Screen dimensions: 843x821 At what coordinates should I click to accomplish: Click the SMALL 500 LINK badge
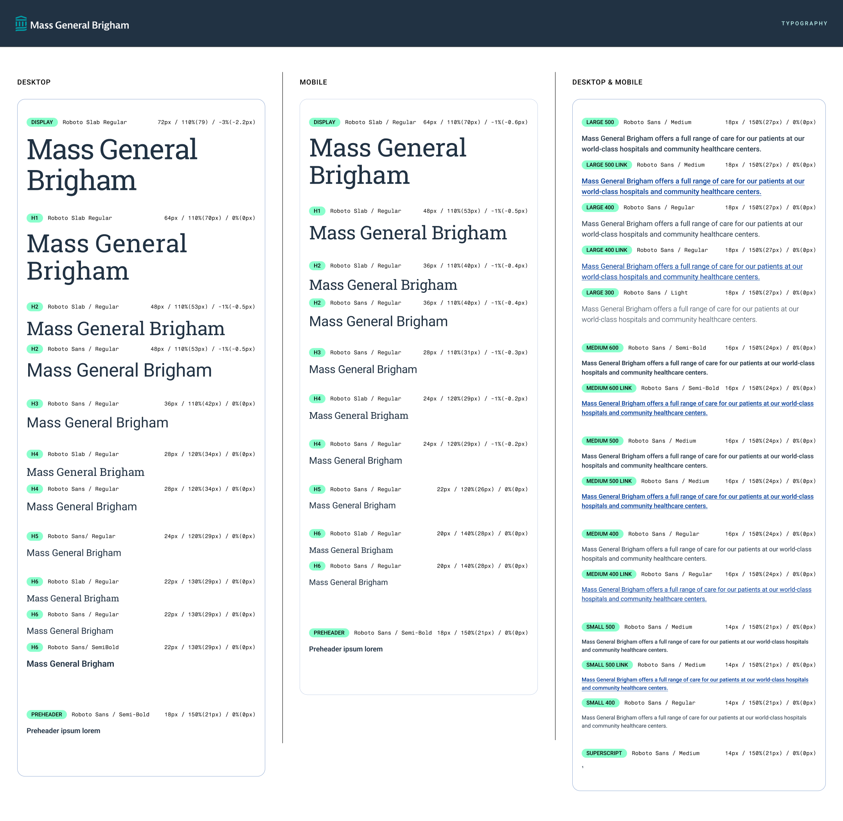coord(607,665)
